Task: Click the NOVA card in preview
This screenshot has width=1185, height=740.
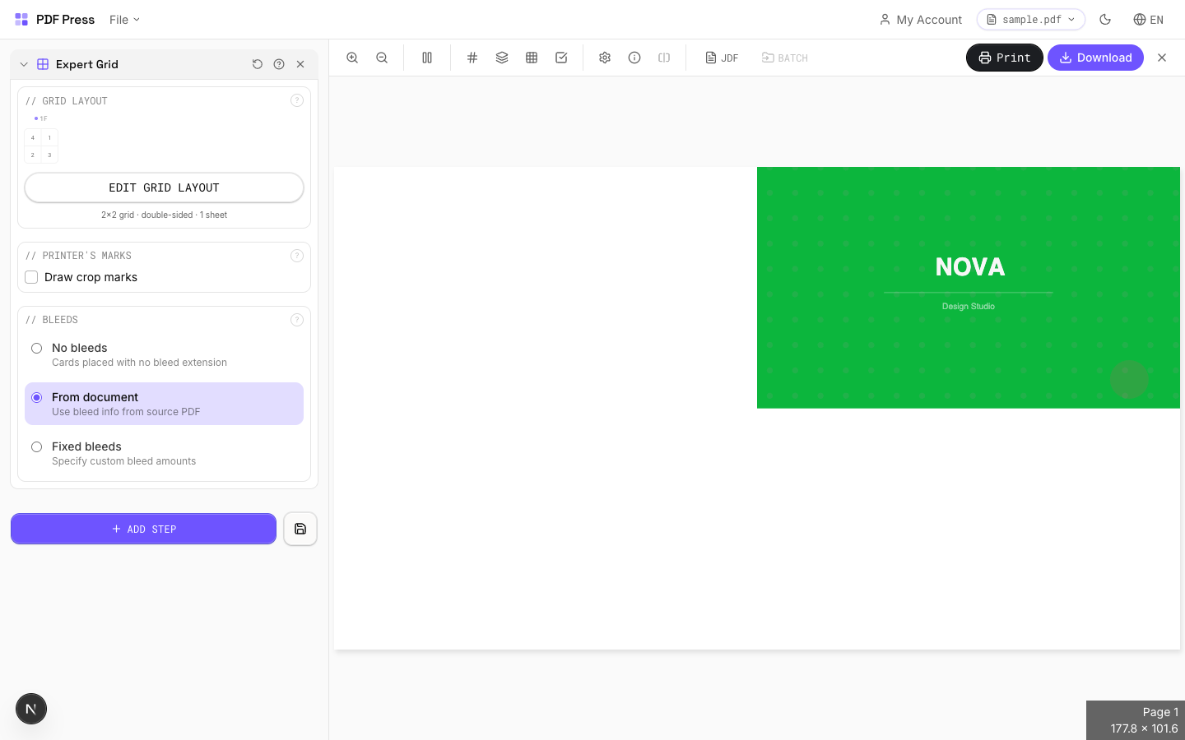Action: point(969,288)
